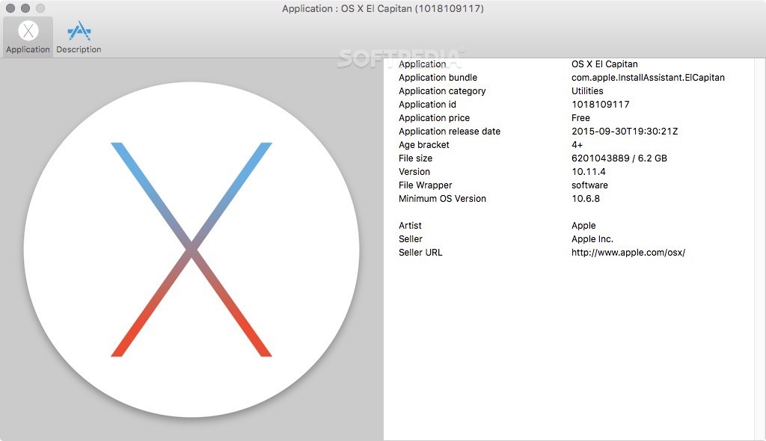766x441 pixels.
Task: Select the 'Utilities' category value
Action: coord(587,91)
